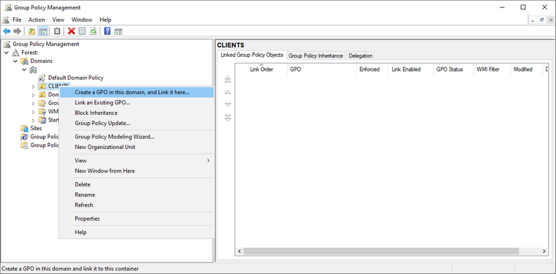
Task: Click the Sites folder icon
Action: pos(25,128)
